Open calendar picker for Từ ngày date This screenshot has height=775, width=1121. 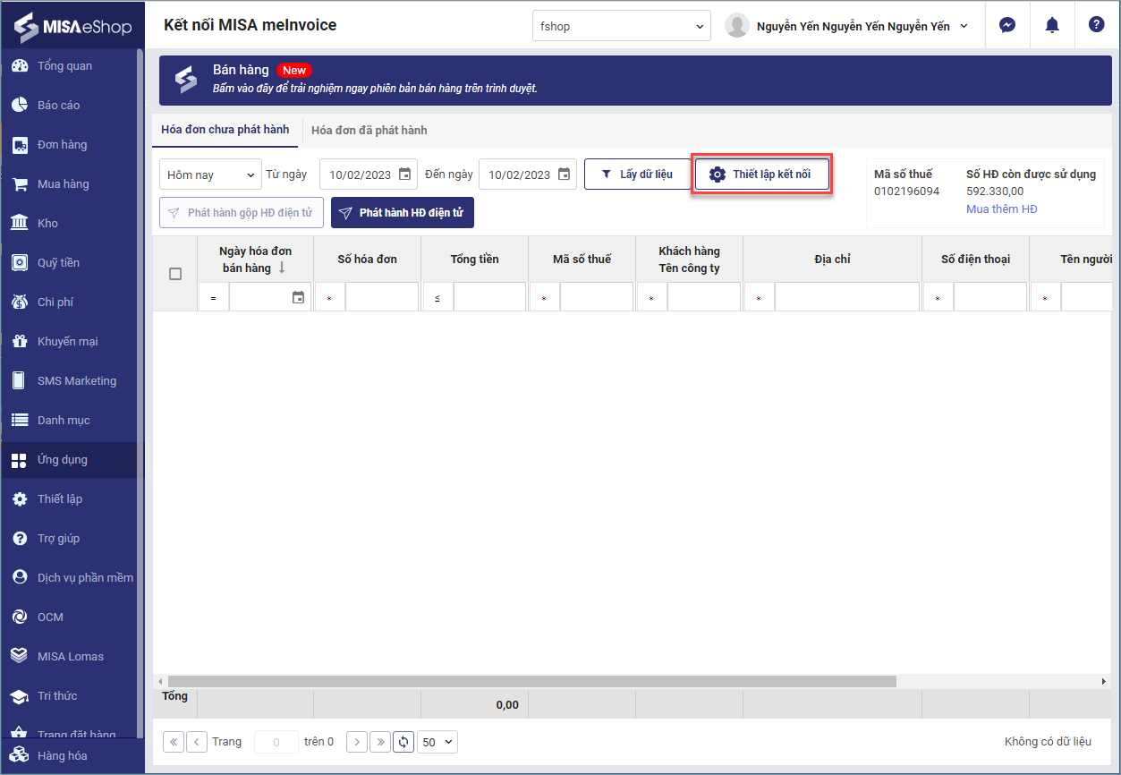404,175
